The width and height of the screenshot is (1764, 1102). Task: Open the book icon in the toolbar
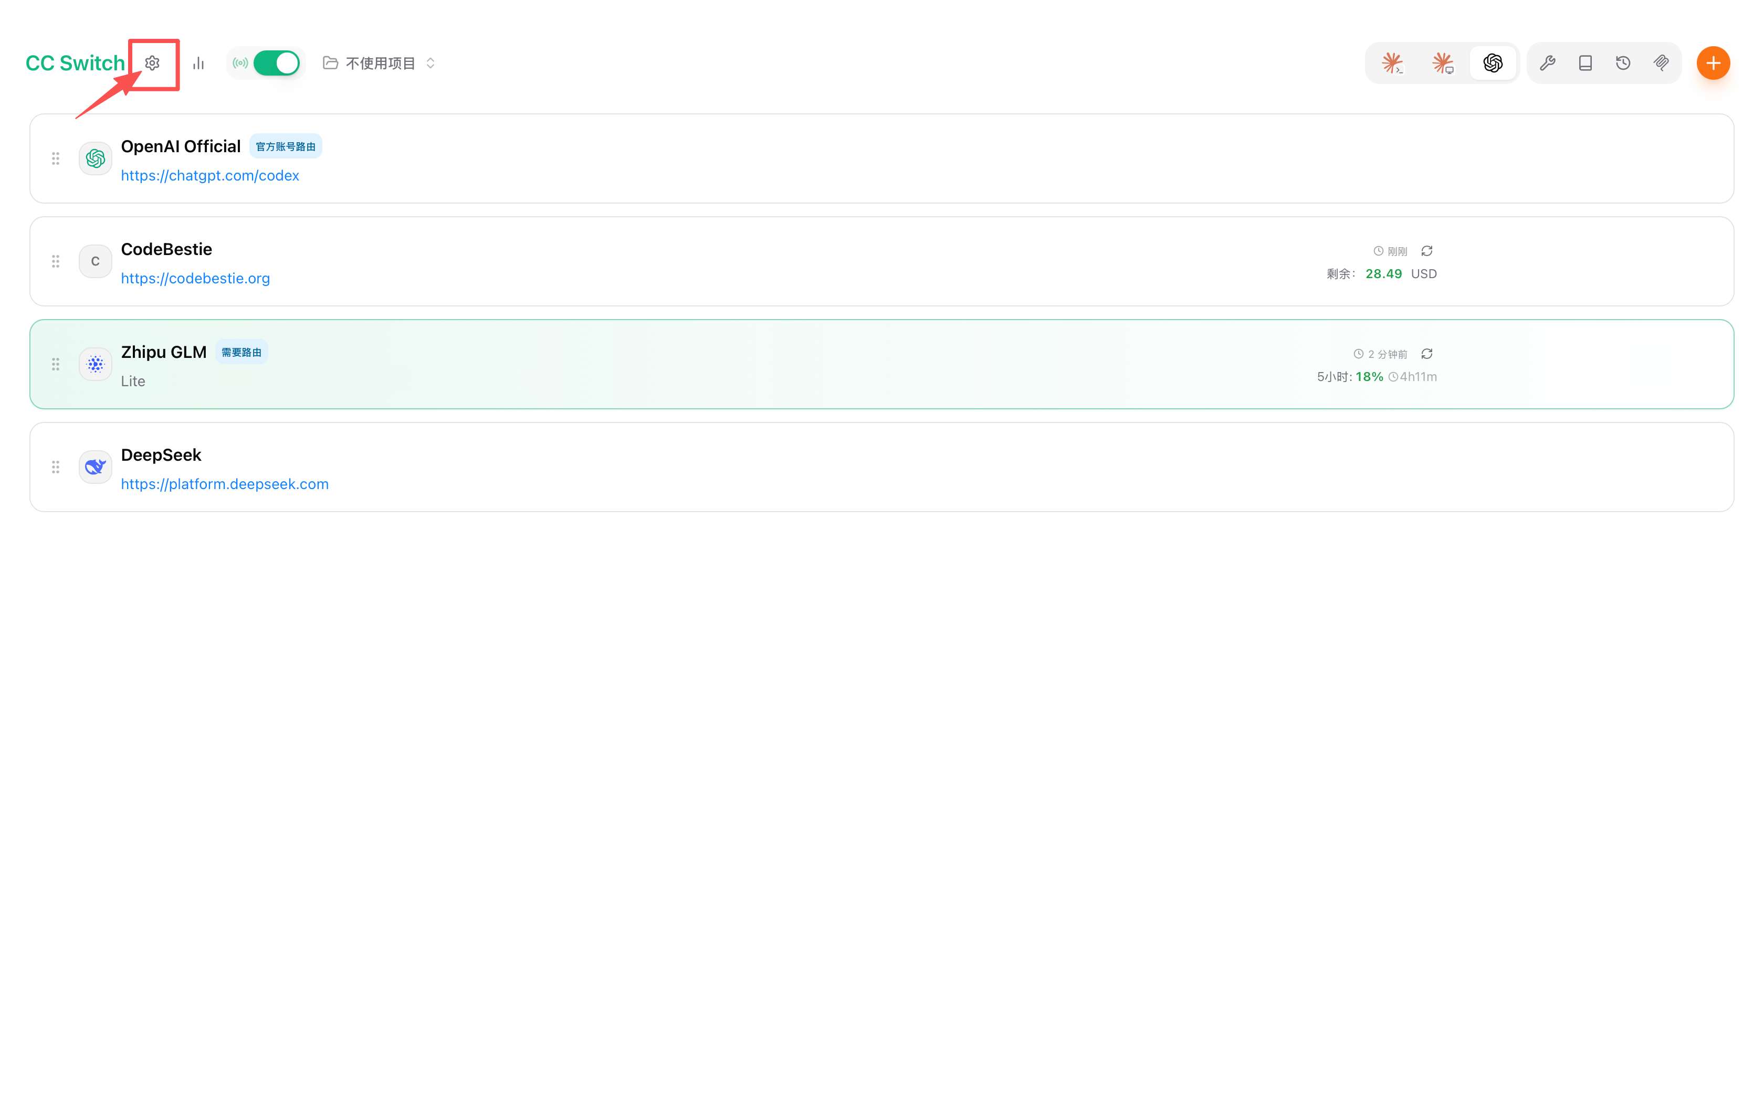pos(1584,63)
